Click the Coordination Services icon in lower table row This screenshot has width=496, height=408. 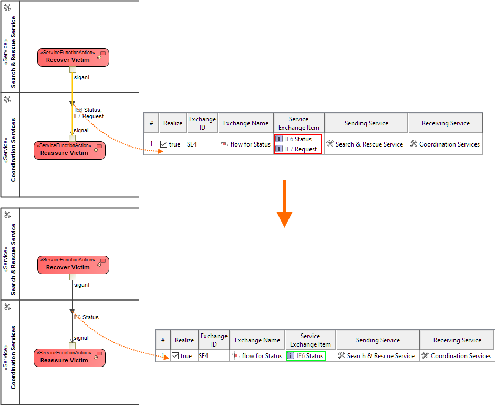pyautogui.click(x=425, y=355)
